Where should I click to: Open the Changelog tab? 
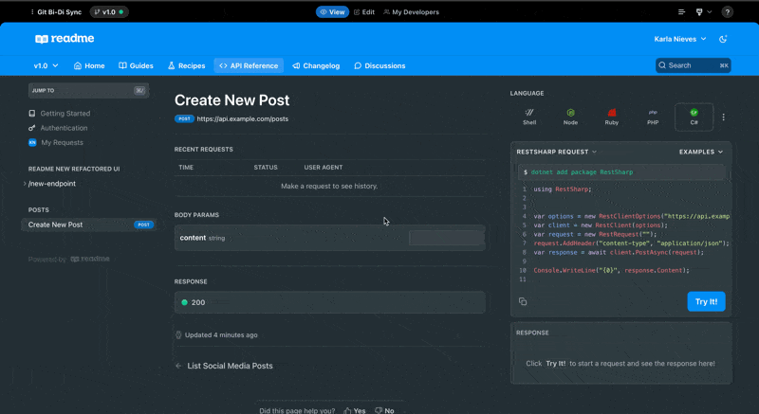316,65
